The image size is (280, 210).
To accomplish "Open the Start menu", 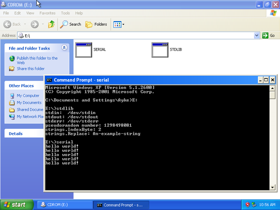I will coord(17,204).
